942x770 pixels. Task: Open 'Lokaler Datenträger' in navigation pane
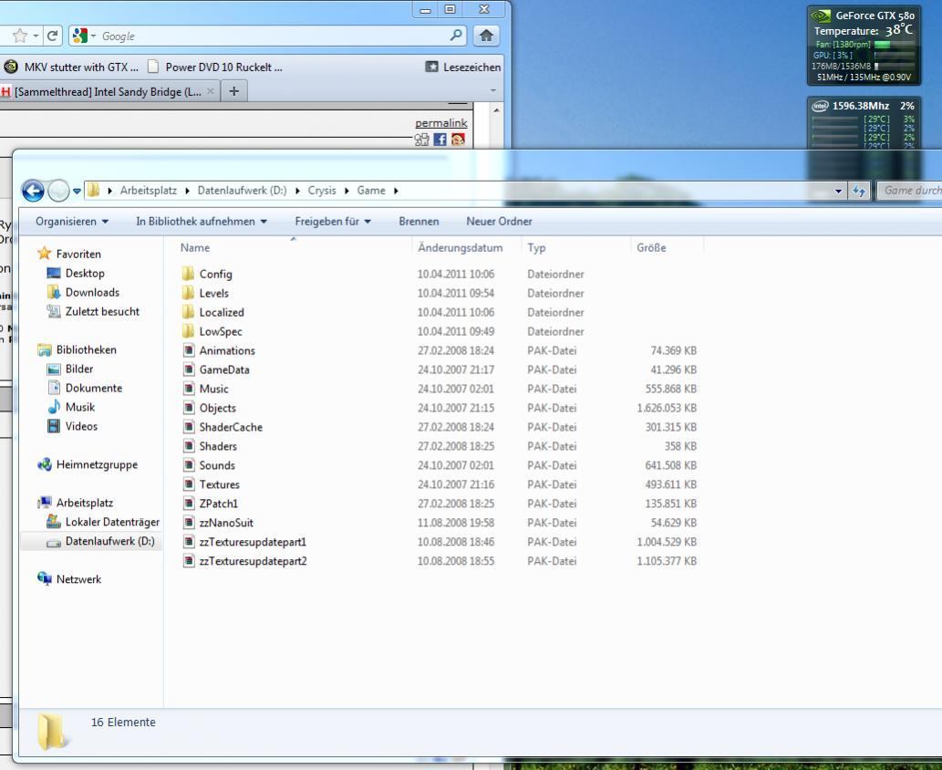click(112, 522)
